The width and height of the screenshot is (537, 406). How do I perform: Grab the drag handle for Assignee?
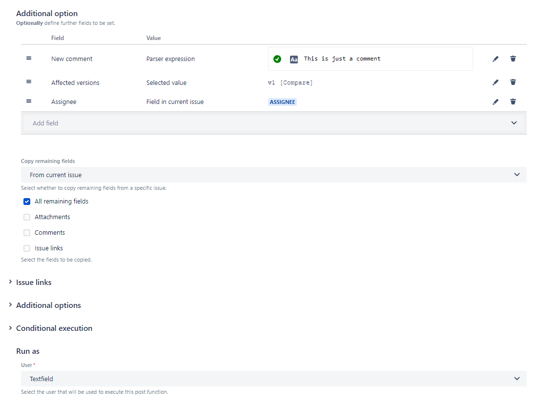click(29, 101)
